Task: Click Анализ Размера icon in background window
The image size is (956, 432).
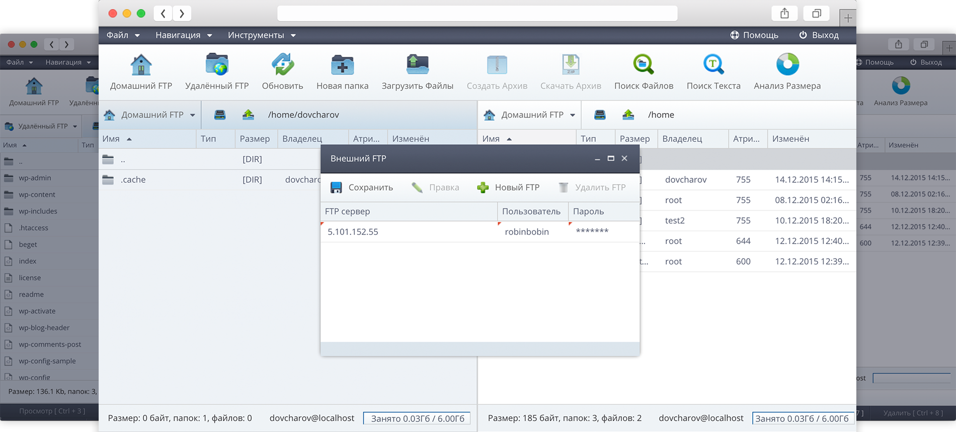Action: (x=901, y=85)
